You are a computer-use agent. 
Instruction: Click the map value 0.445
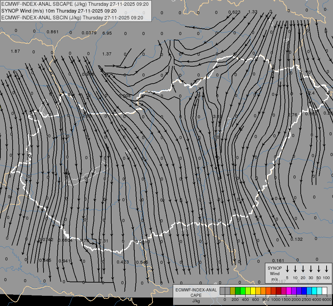pos(45,260)
